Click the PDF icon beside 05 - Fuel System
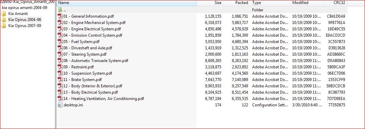Screen dimensions: 365x129 tap(60, 42)
